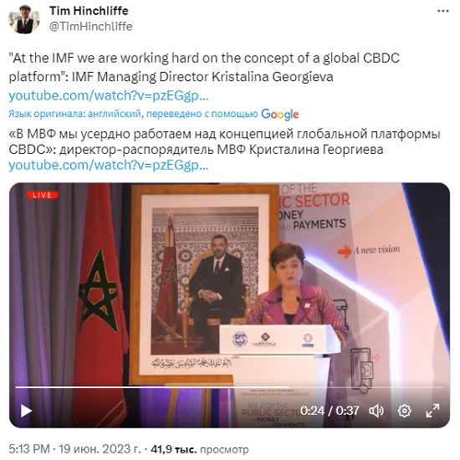This screenshot has height=460, width=460.
Task: Open the @TimHinchliffe handle link
Action: [x=90, y=27]
